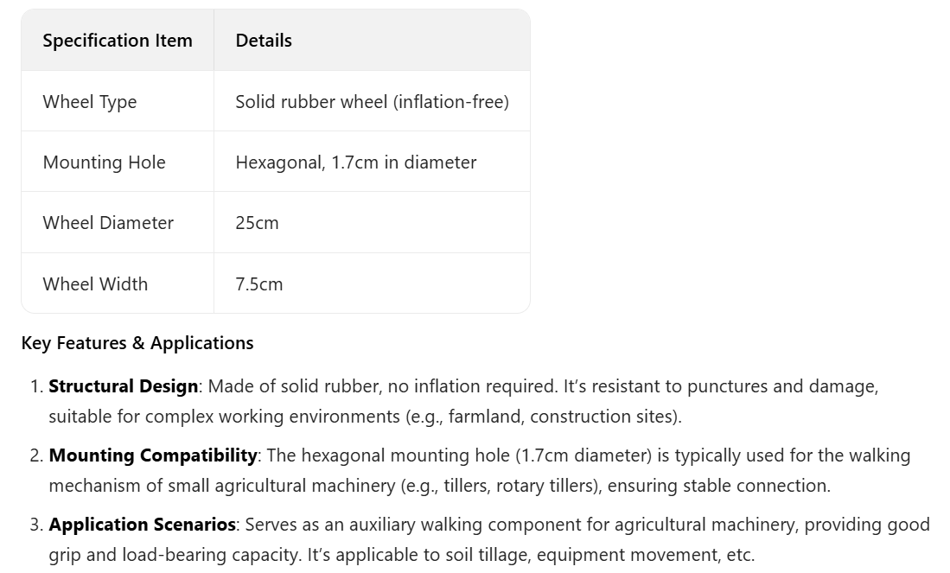Click the bold "Application Scenarios" label
The width and height of the screenshot is (950, 573).
click(142, 525)
